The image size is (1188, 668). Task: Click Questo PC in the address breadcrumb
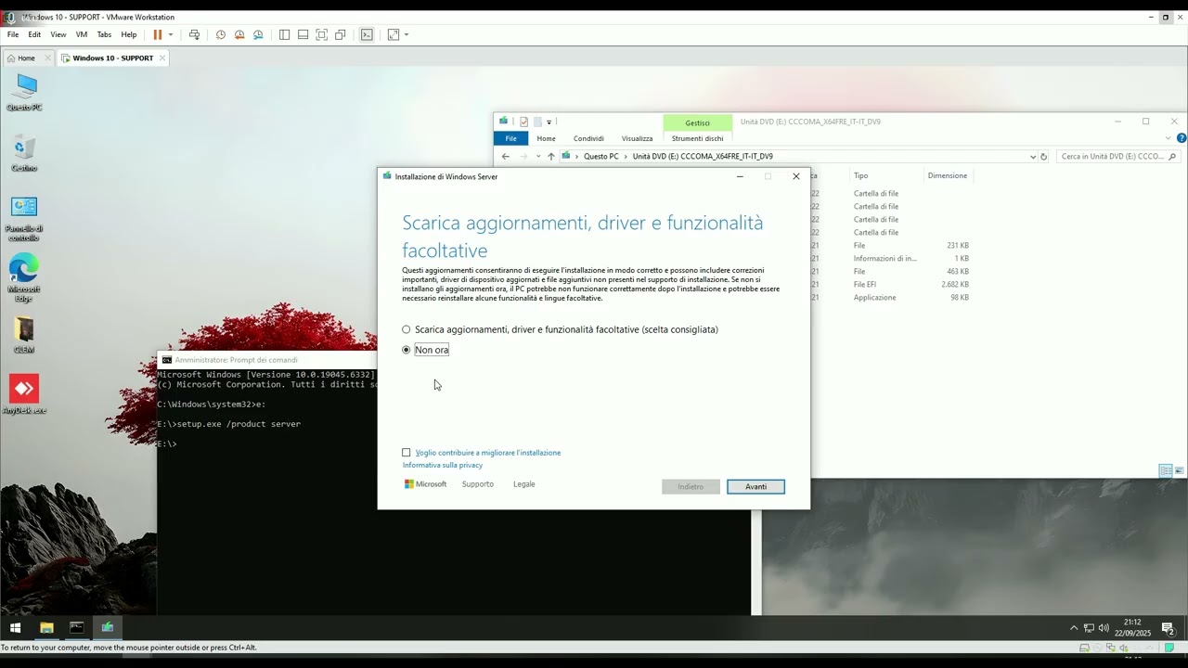601,157
